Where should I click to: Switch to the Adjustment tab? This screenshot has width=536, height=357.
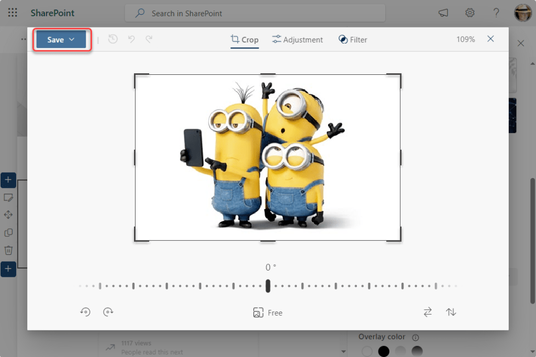tap(297, 40)
